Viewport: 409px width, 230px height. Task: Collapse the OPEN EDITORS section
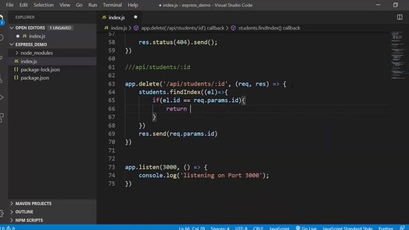click(12, 27)
